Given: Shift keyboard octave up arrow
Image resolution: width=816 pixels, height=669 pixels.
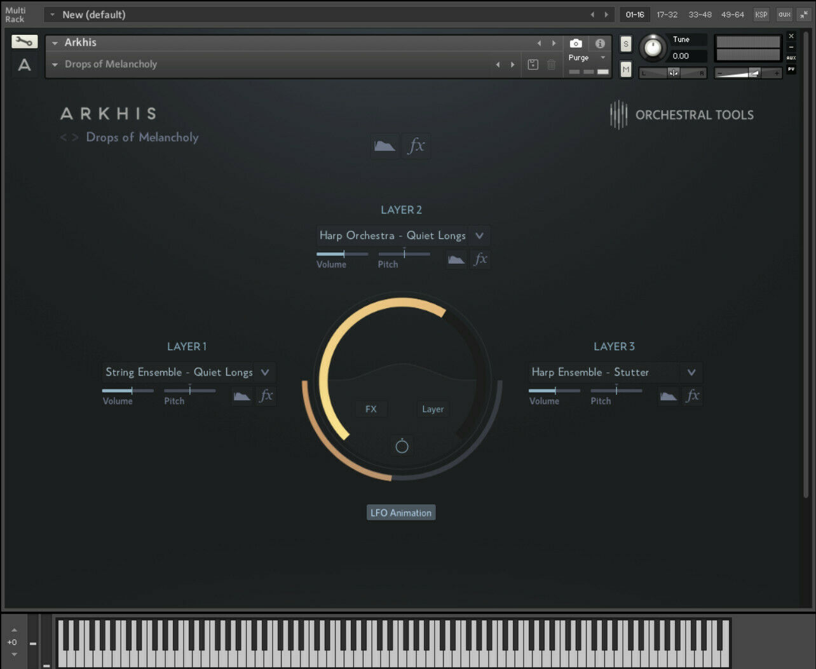Looking at the screenshot, I should point(14,630).
